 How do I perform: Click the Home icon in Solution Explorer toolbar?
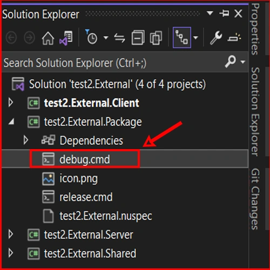point(48,38)
